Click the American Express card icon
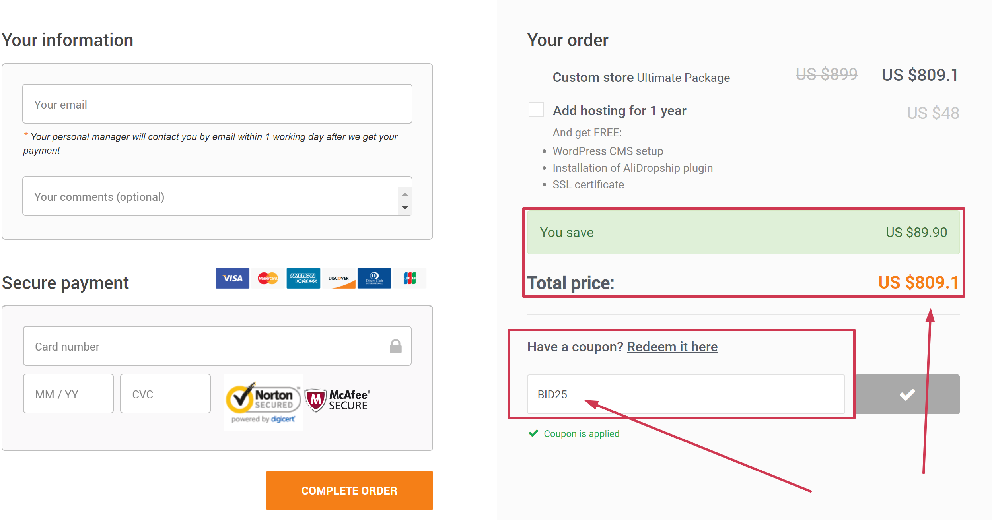The image size is (992, 520). pos(303,278)
